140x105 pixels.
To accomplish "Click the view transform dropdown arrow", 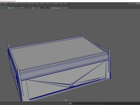I will point(67,8).
